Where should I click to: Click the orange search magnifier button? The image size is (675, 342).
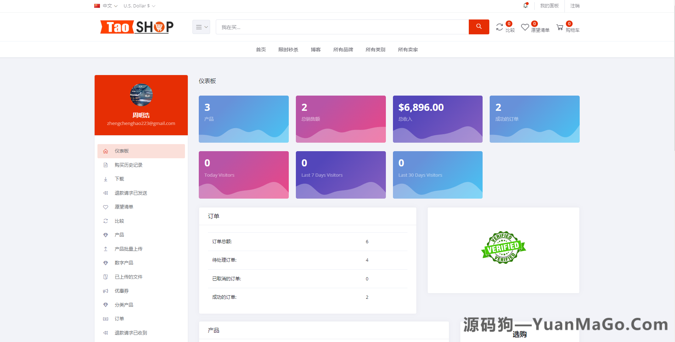click(479, 27)
